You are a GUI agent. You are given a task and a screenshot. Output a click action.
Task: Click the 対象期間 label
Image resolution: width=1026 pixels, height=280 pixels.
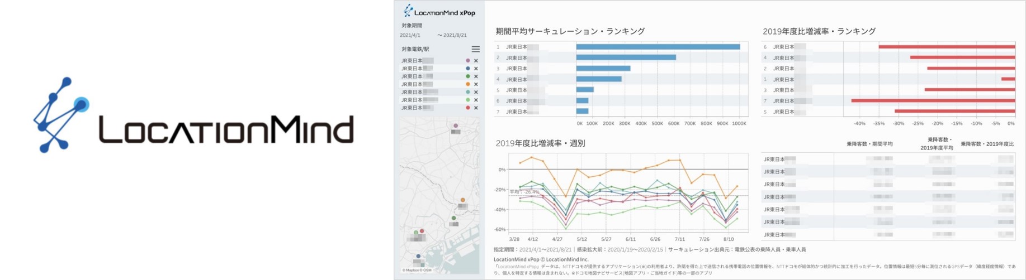pyautogui.click(x=412, y=26)
